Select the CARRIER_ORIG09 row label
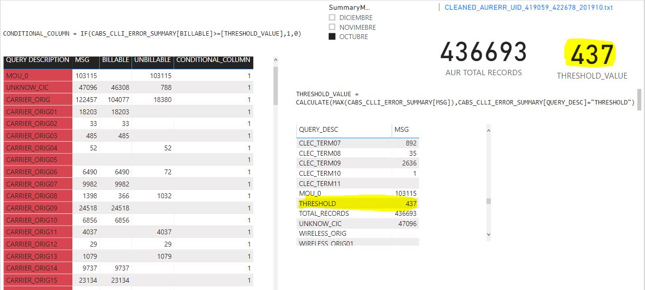The height and width of the screenshot is (290, 645). (32, 207)
